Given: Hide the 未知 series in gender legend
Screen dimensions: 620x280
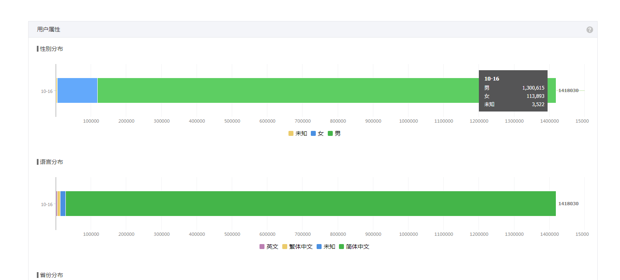Looking at the screenshot, I should pyautogui.click(x=298, y=133).
